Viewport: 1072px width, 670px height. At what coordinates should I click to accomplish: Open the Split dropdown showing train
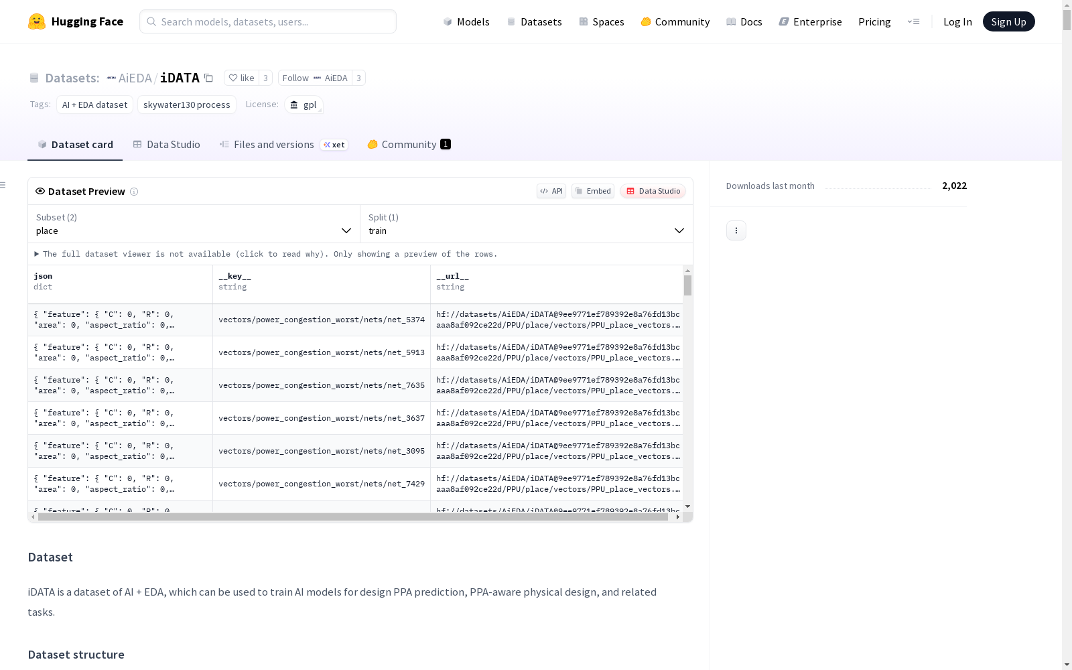(x=527, y=224)
